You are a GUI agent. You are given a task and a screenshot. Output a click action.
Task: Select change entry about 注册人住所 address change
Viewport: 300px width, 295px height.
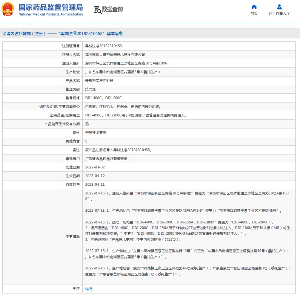click(x=187, y=196)
